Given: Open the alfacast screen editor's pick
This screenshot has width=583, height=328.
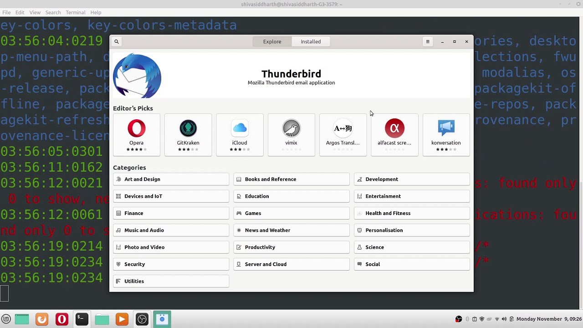Looking at the screenshot, I should pyautogui.click(x=394, y=135).
